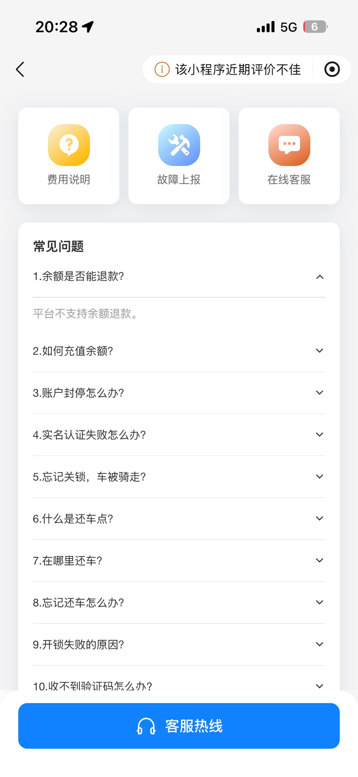
Task: Tap the 该小程序近期评价不佳 notice text
Action: [238, 69]
